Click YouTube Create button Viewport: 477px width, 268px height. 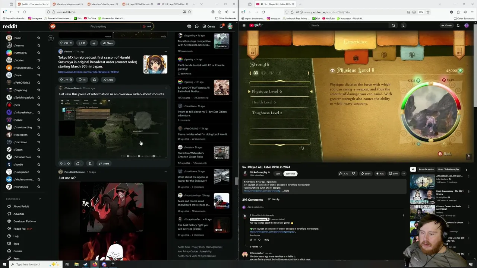pyautogui.click(x=446, y=25)
